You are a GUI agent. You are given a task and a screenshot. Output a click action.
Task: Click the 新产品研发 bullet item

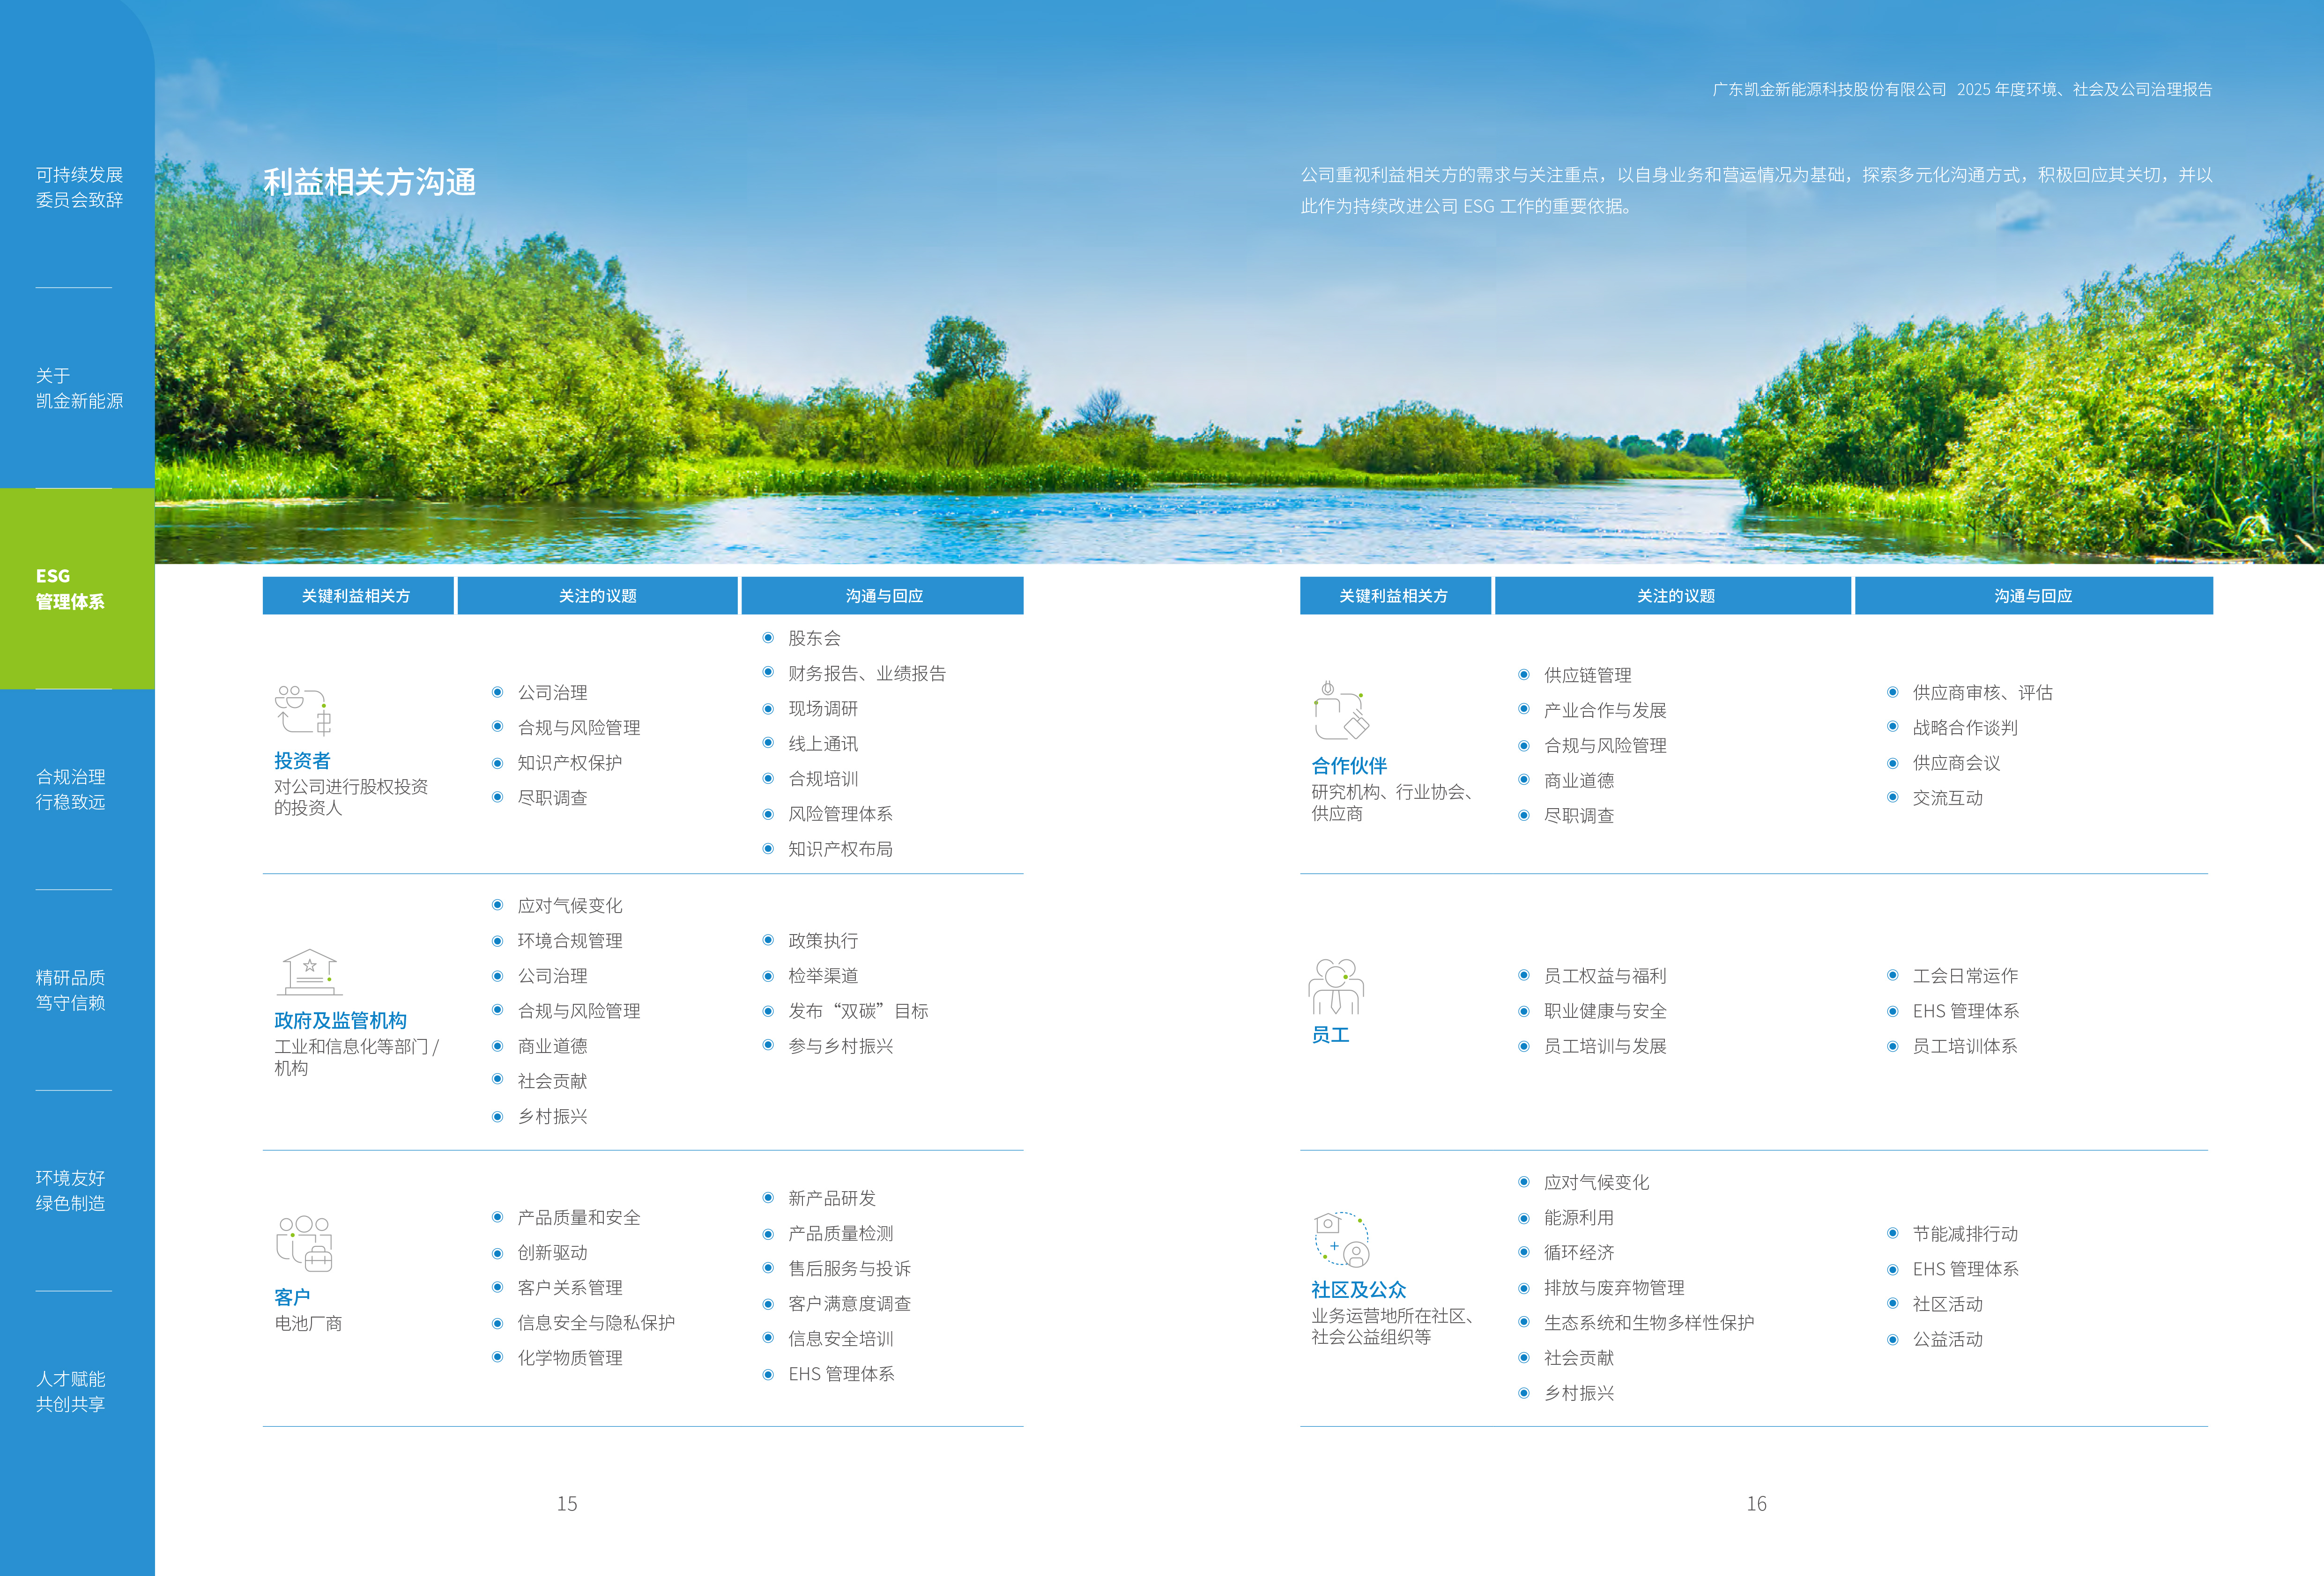click(x=832, y=1198)
